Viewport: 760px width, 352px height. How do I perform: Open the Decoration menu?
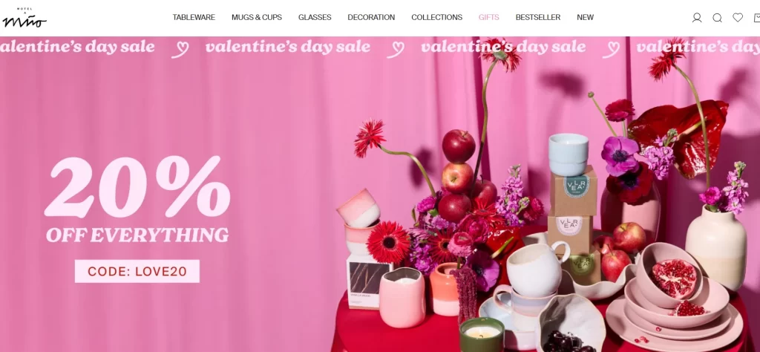(371, 18)
